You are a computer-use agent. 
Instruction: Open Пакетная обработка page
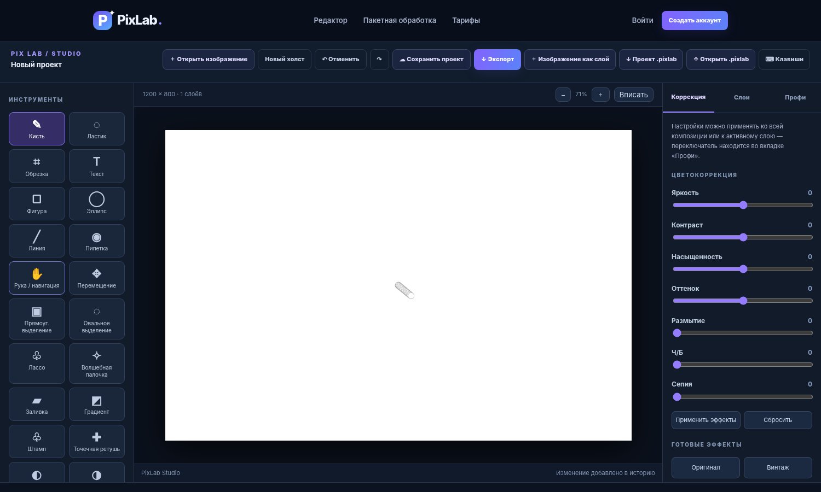[x=400, y=20]
